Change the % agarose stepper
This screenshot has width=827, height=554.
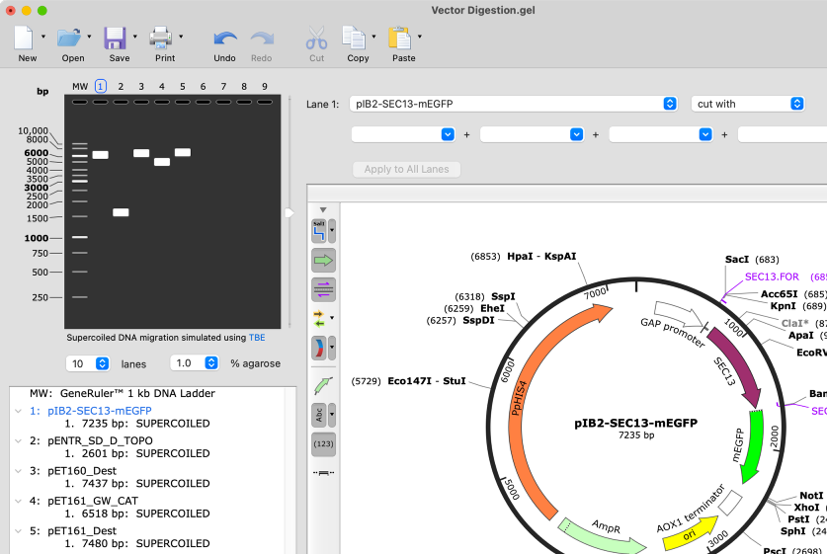pos(211,362)
